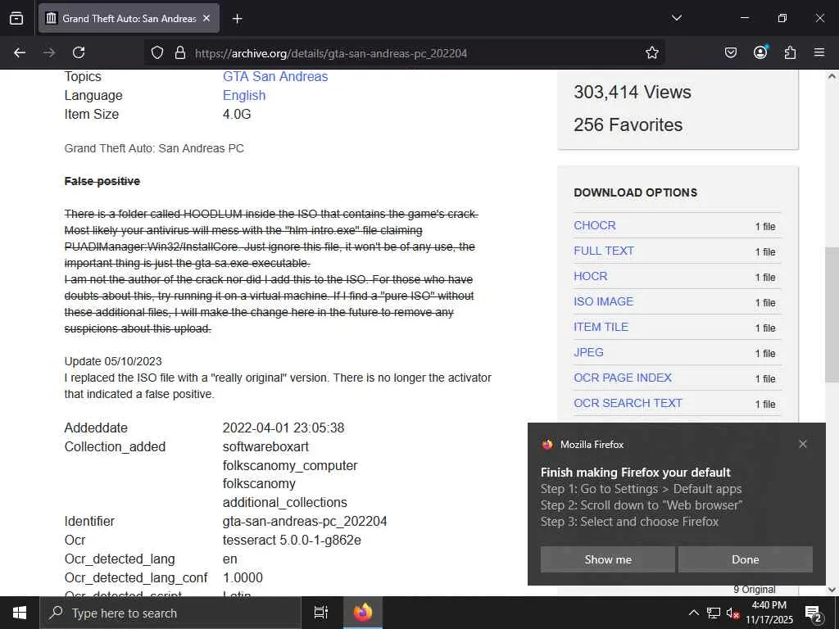
Task: Click the additional_collections text
Action: click(x=284, y=502)
